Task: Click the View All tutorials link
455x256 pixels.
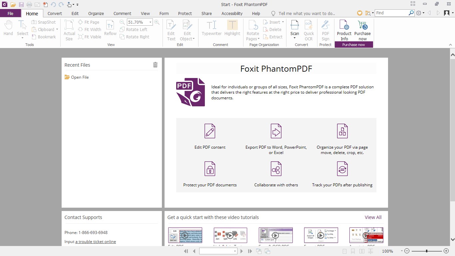Action: pyautogui.click(x=373, y=217)
